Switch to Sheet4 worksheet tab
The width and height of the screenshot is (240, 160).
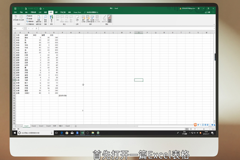(48, 126)
